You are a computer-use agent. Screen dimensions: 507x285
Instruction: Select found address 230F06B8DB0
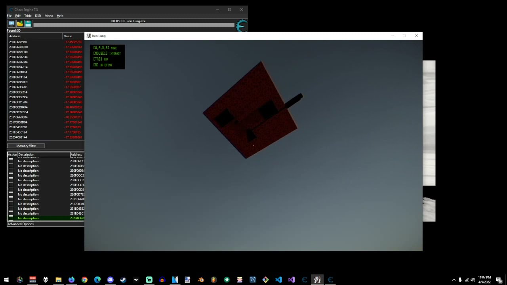click(x=18, y=47)
